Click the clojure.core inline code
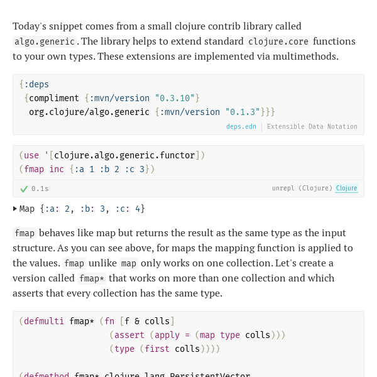Viewport: 377px width, 377px height. pyautogui.click(x=278, y=41)
